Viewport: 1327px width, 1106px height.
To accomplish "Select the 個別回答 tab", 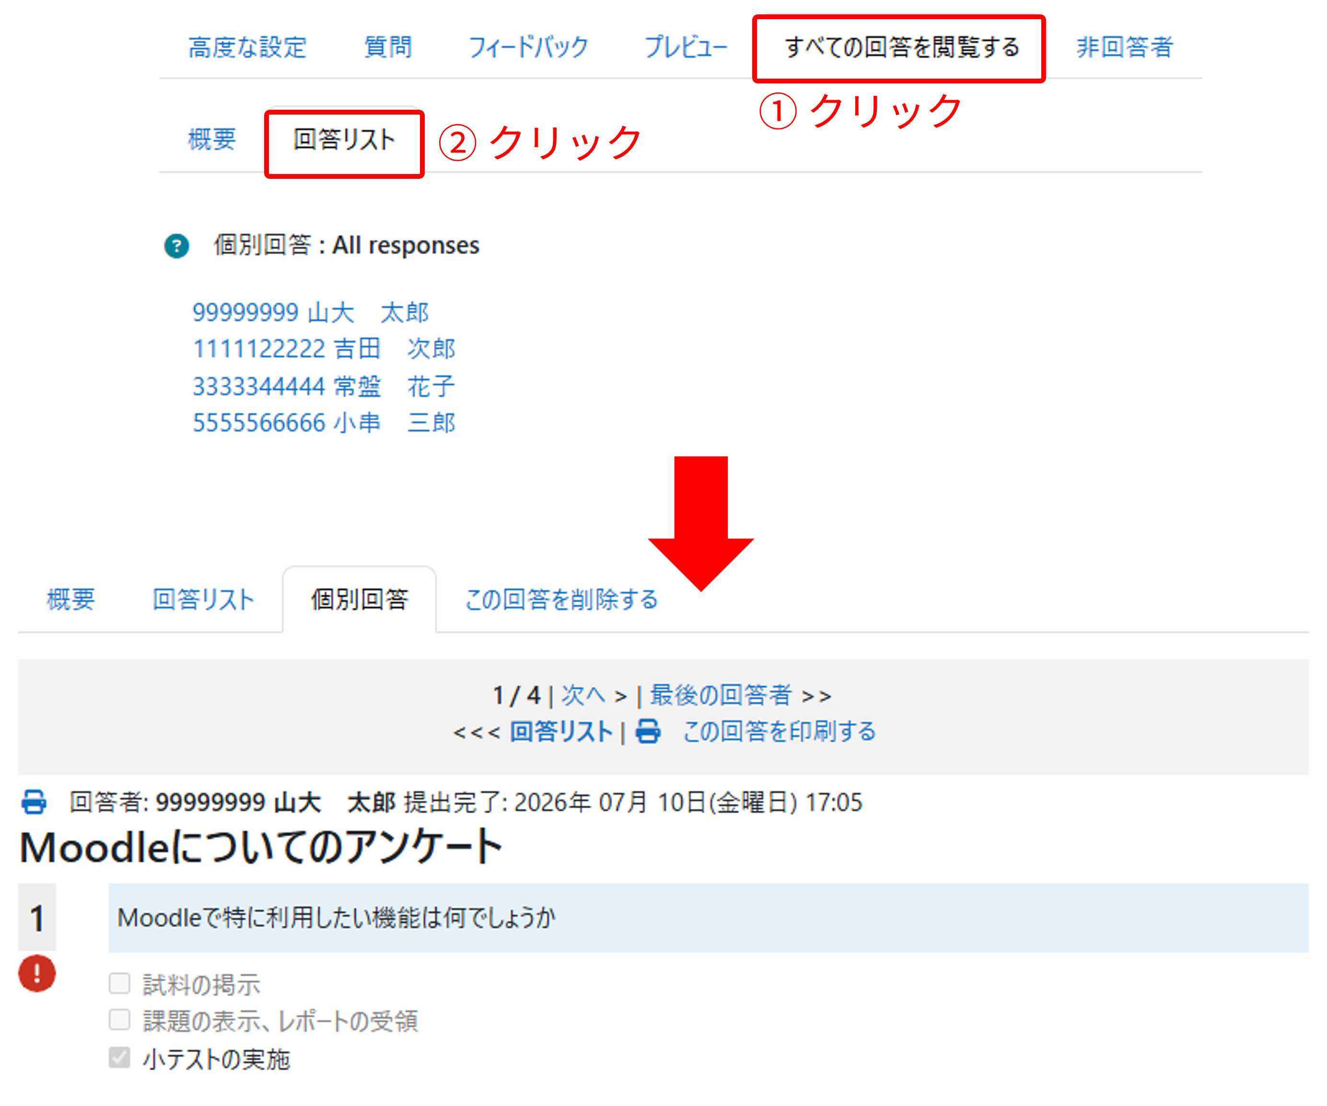I will click(x=360, y=599).
